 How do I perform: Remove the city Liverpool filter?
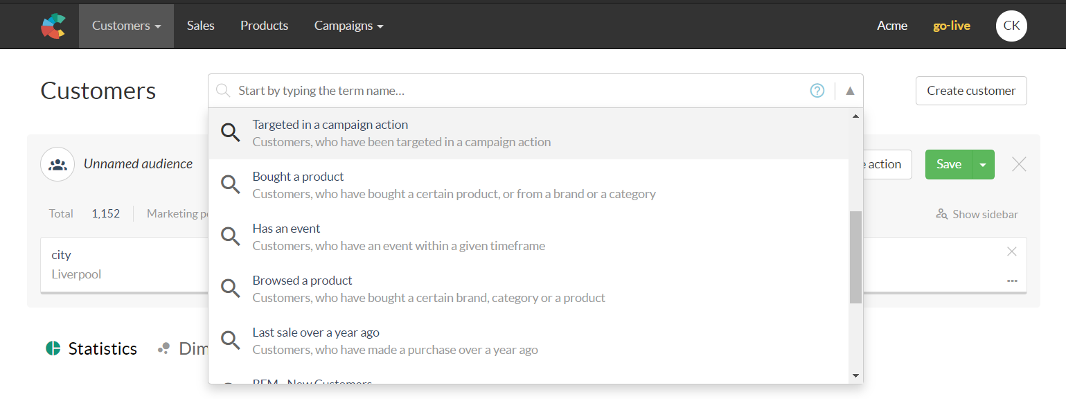pyautogui.click(x=1011, y=251)
